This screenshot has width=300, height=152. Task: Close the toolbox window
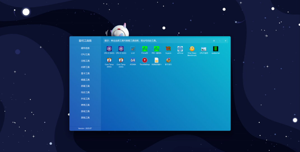[x=225, y=41]
